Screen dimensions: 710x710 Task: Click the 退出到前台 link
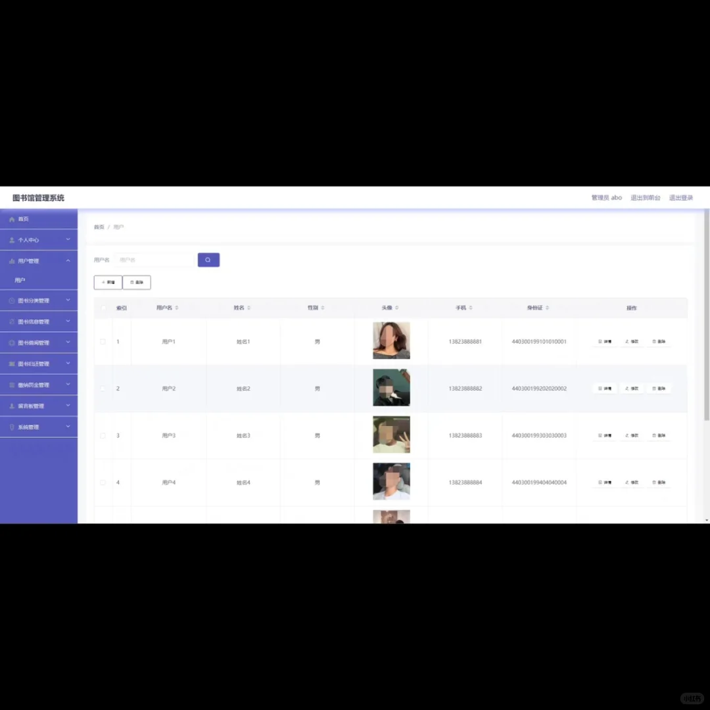tap(646, 198)
